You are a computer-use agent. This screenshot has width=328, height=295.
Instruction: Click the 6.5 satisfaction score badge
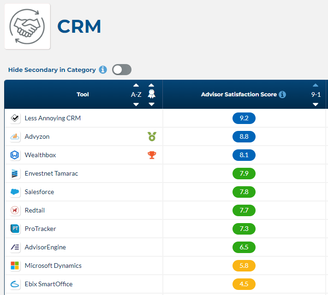[244, 247]
